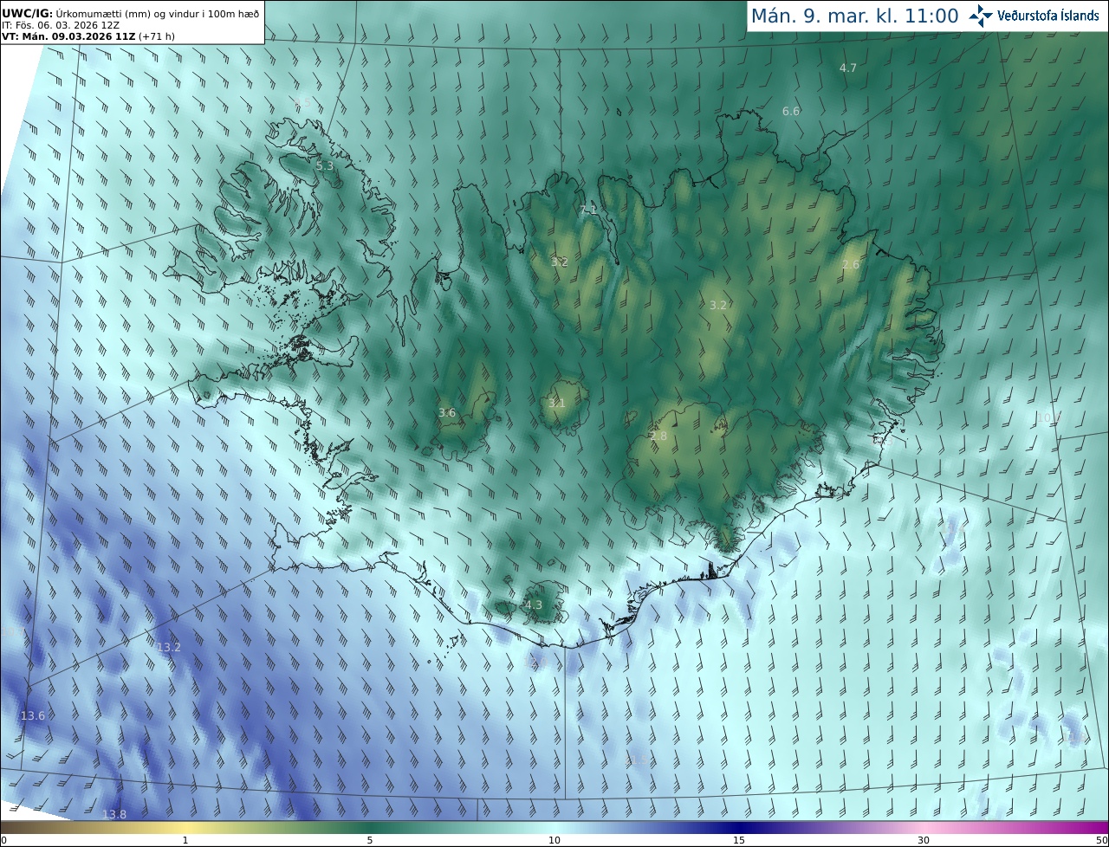Click the '10' tick on the color scale
Image resolution: width=1109 pixels, height=847 pixels.
coord(554,840)
